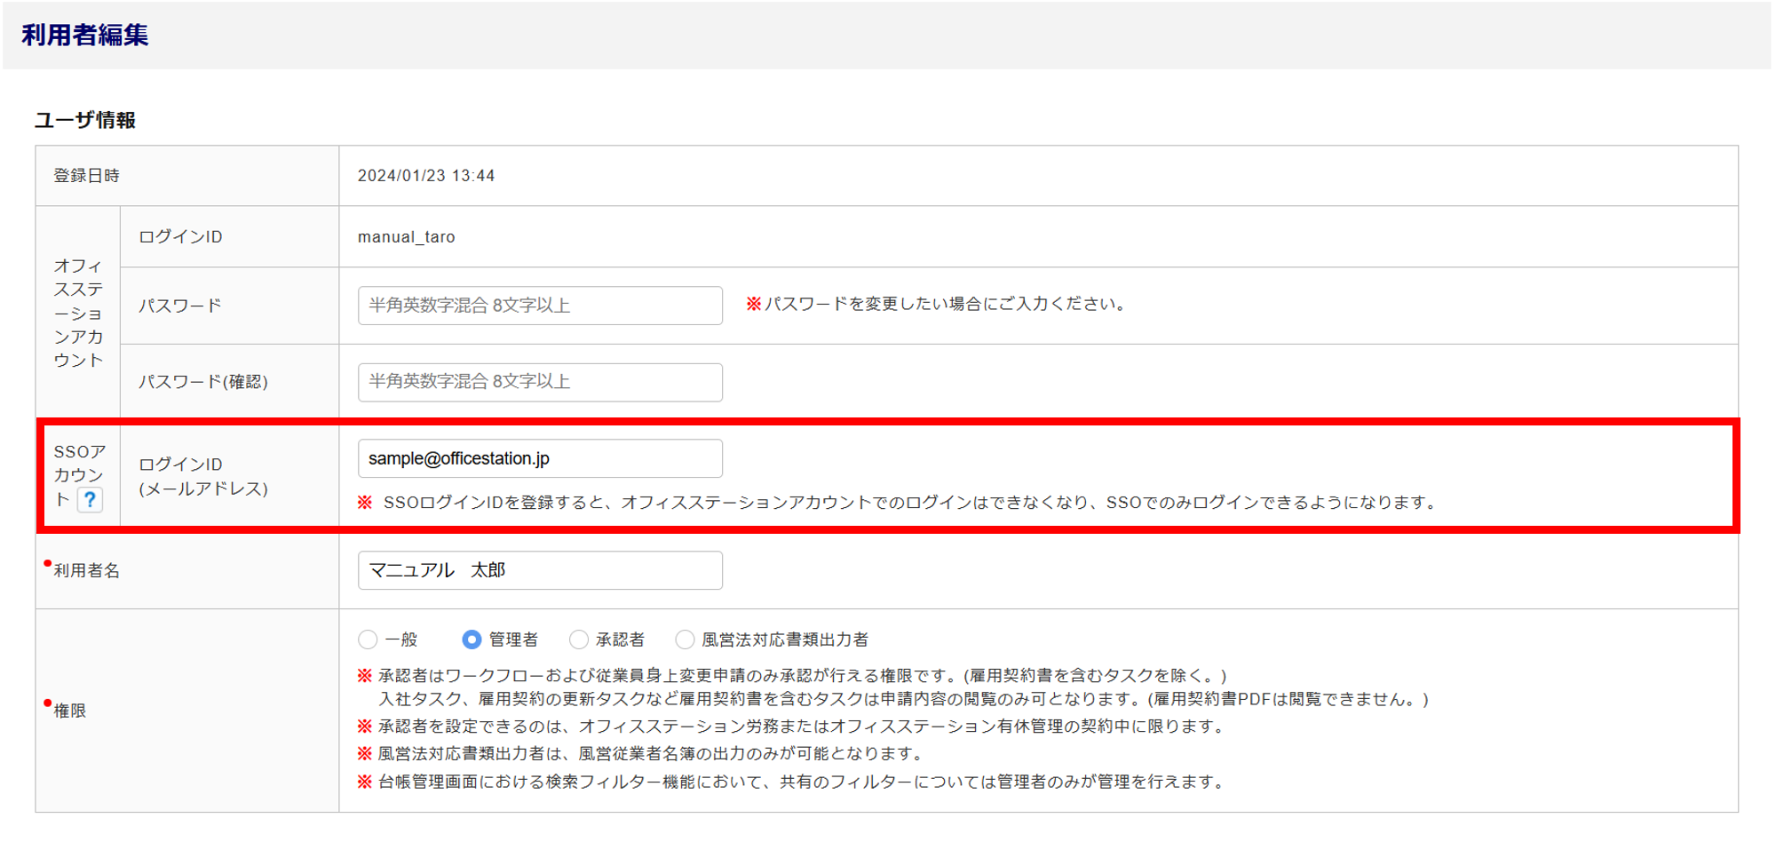
Task: Focus the 利用者名 text field
Action: click(540, 570)
